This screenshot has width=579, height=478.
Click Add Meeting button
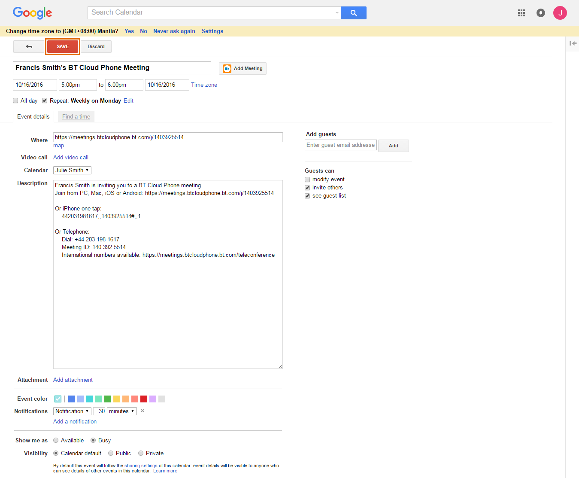243,69
